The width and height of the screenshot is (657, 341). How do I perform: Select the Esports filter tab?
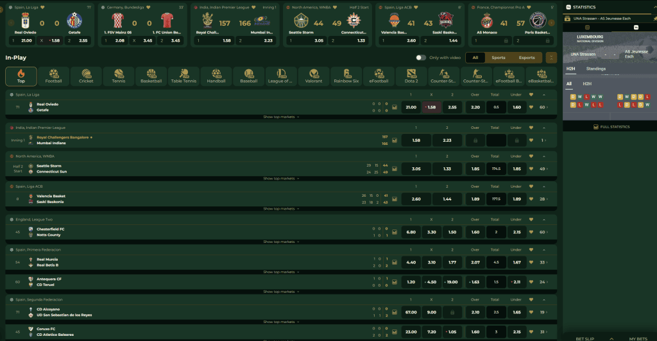527,58
